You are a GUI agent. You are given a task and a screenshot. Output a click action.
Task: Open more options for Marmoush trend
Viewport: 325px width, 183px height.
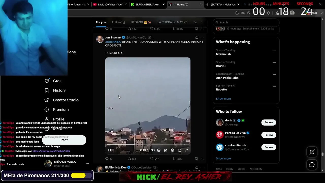pos(274,51)
